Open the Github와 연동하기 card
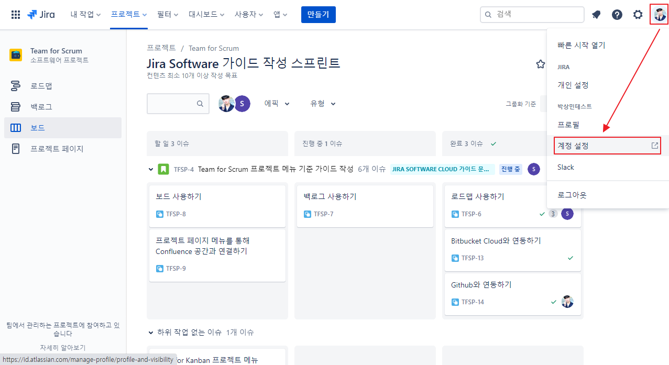Viewport: 669px width, 365px height. click(513, 294)
